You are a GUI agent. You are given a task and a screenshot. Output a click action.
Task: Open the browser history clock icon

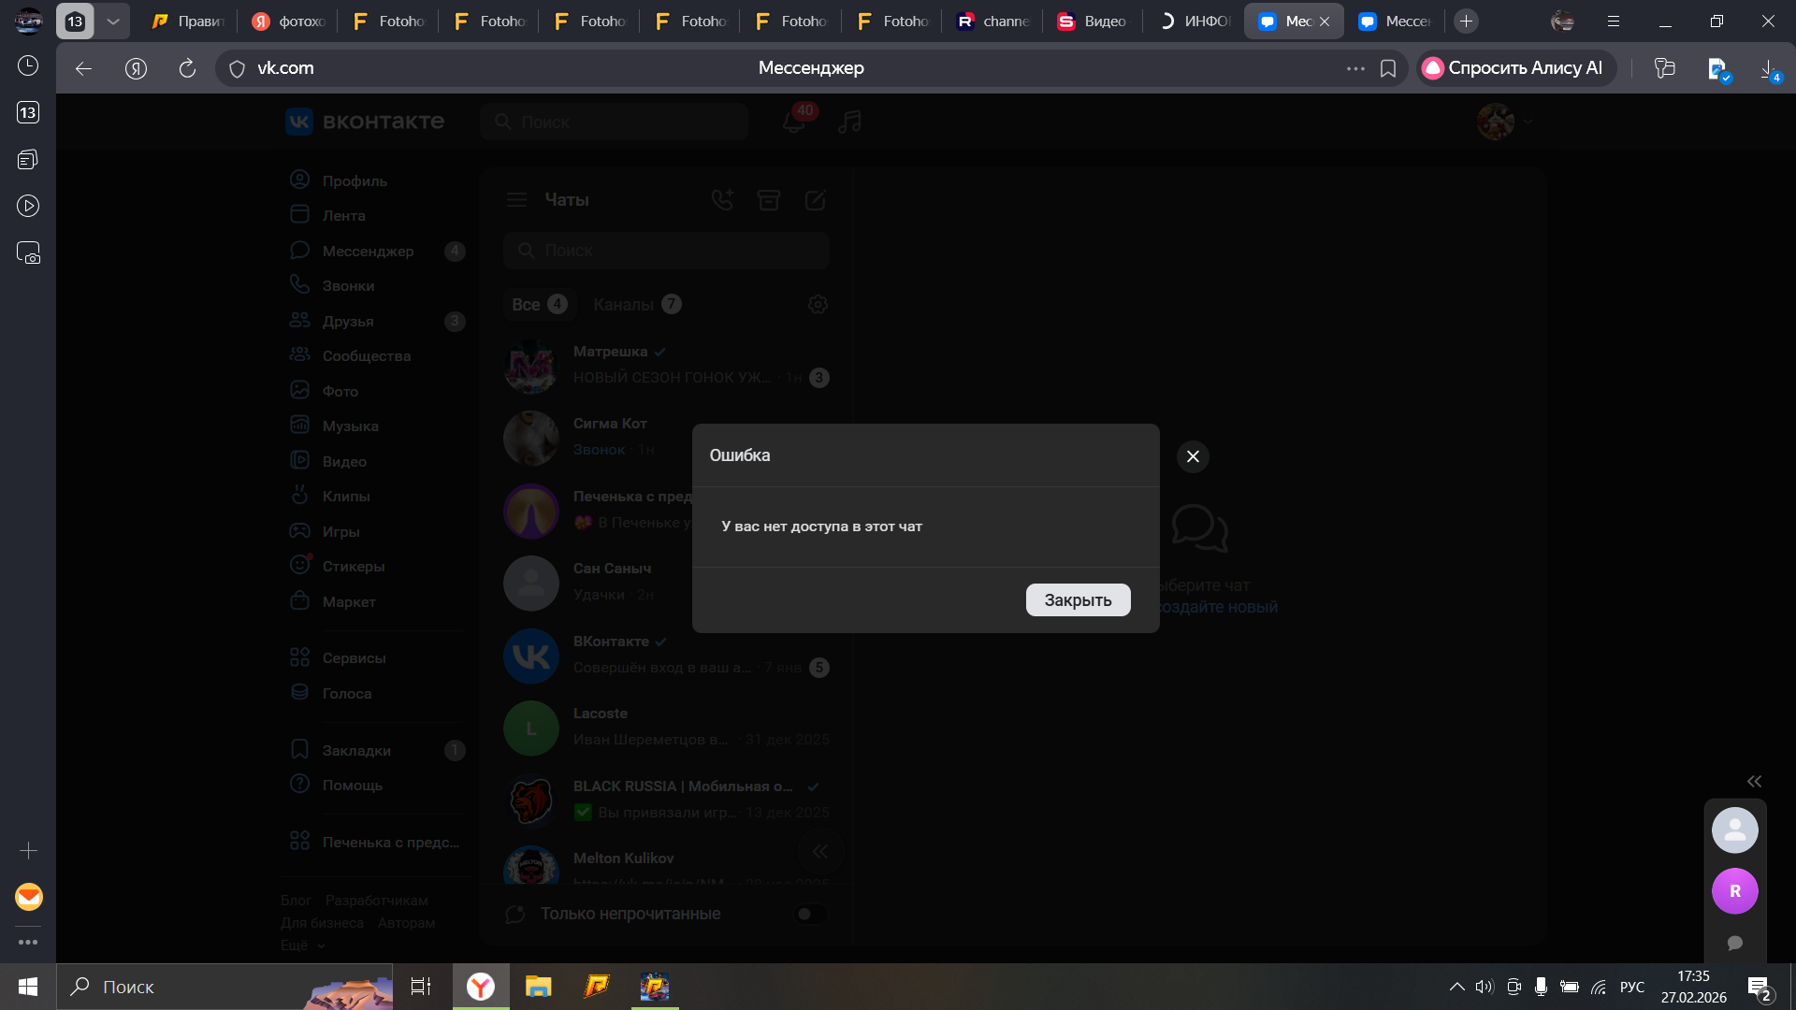pyautogui.click(x=28, y=65)
